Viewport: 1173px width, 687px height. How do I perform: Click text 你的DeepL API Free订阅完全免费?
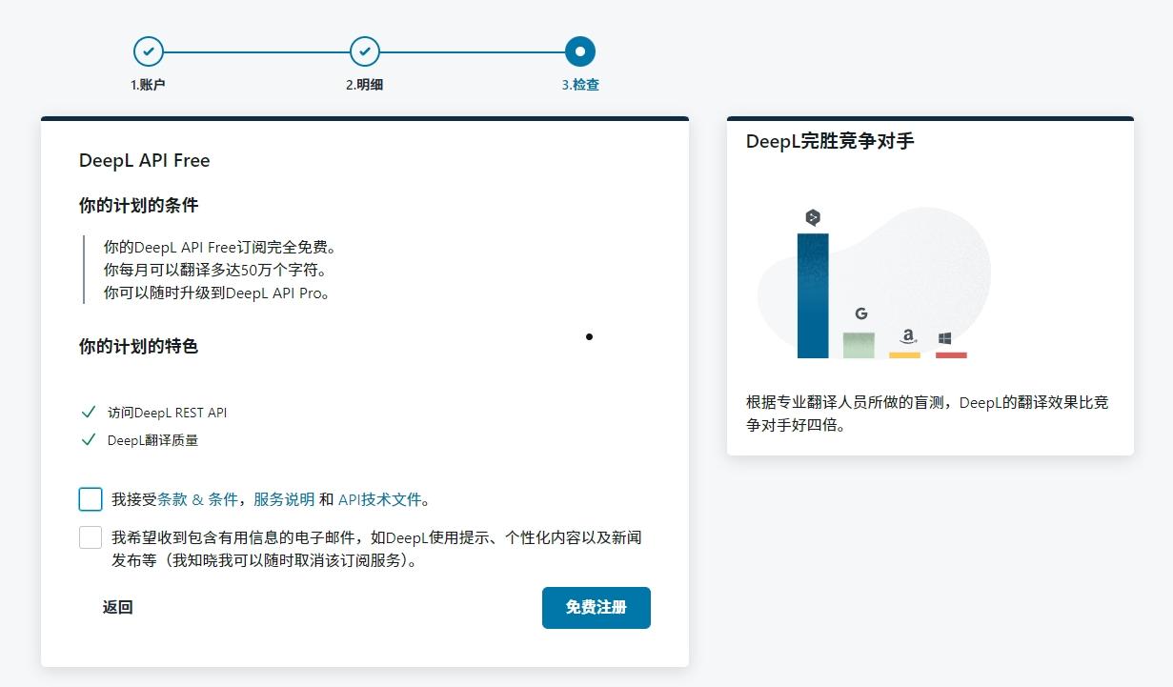point(220,247)
